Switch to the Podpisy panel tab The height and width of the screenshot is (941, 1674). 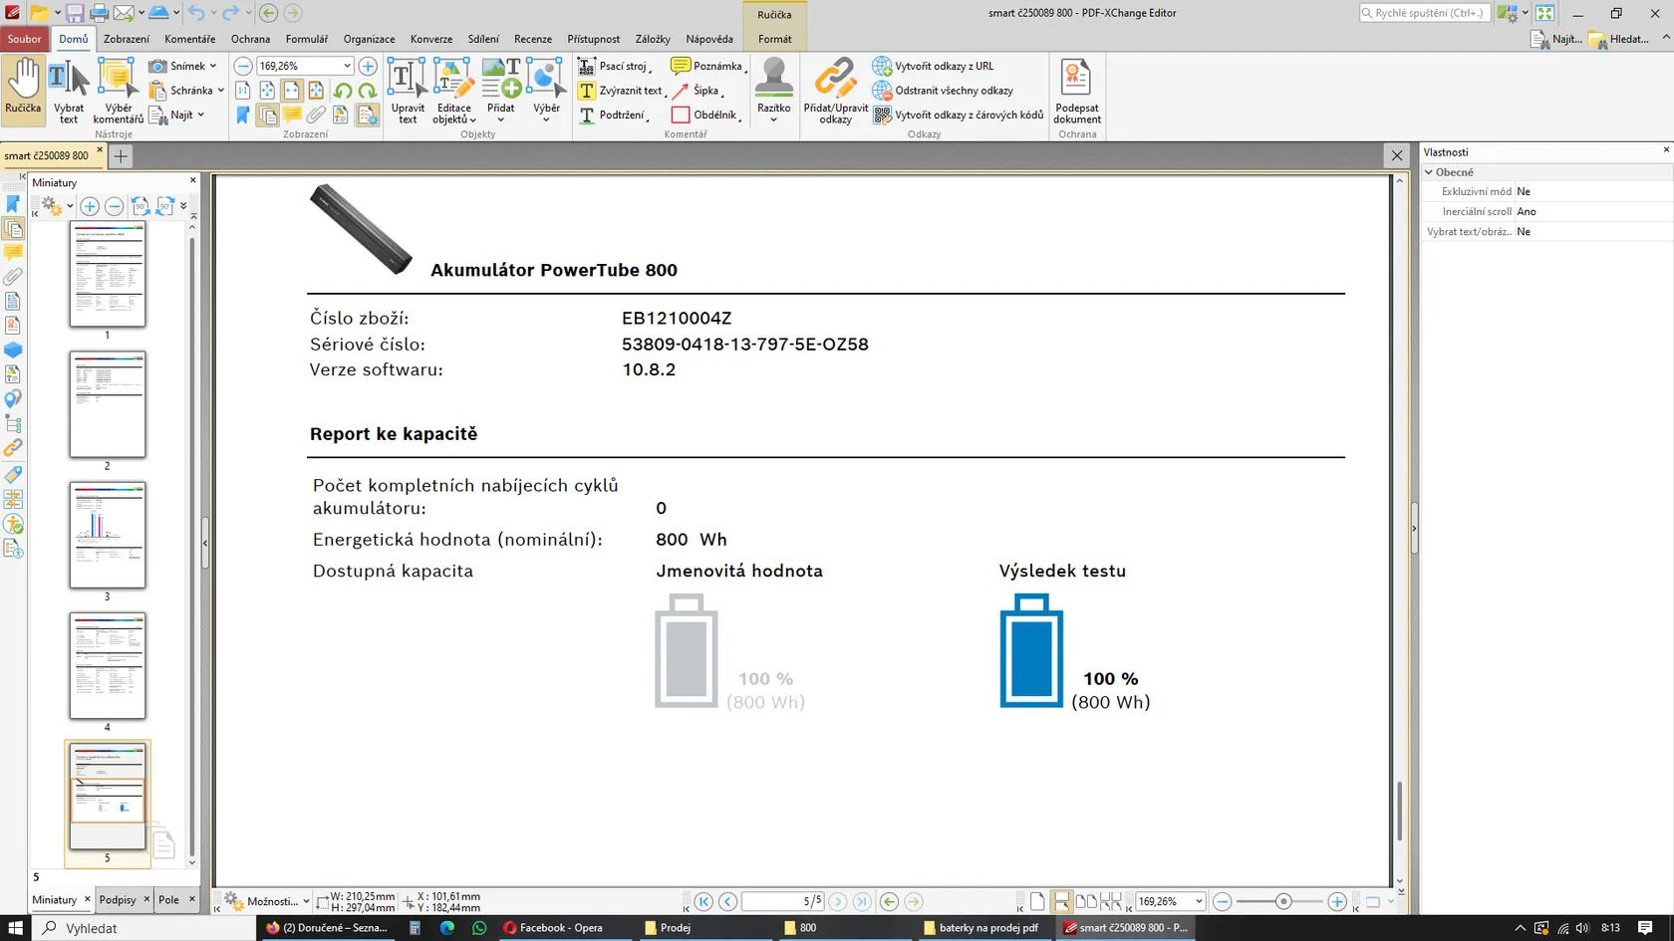pos(118,899)
